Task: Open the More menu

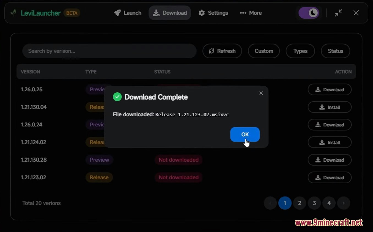Action: [251, 13]
